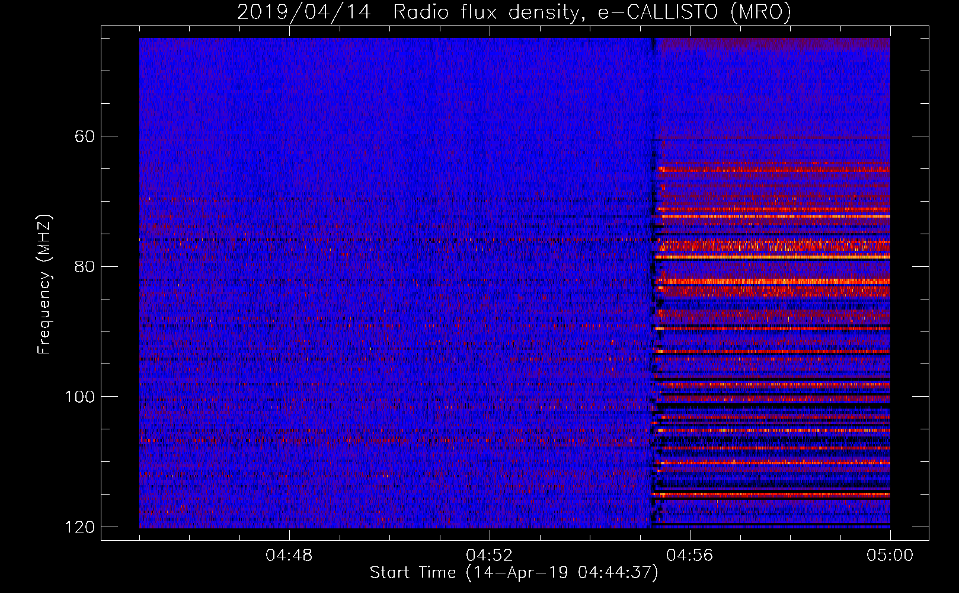Click the 04:56 time tick label
Image resolution: width=959 pixels, height=593 pixels.
click(x=689, y=556)
